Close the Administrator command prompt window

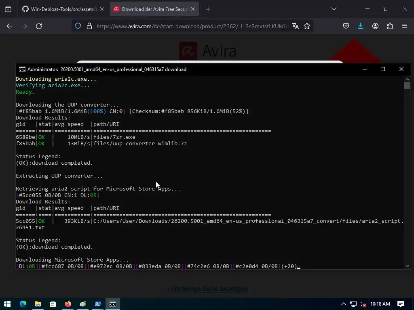pyautogui.click(x=401, y=69)
